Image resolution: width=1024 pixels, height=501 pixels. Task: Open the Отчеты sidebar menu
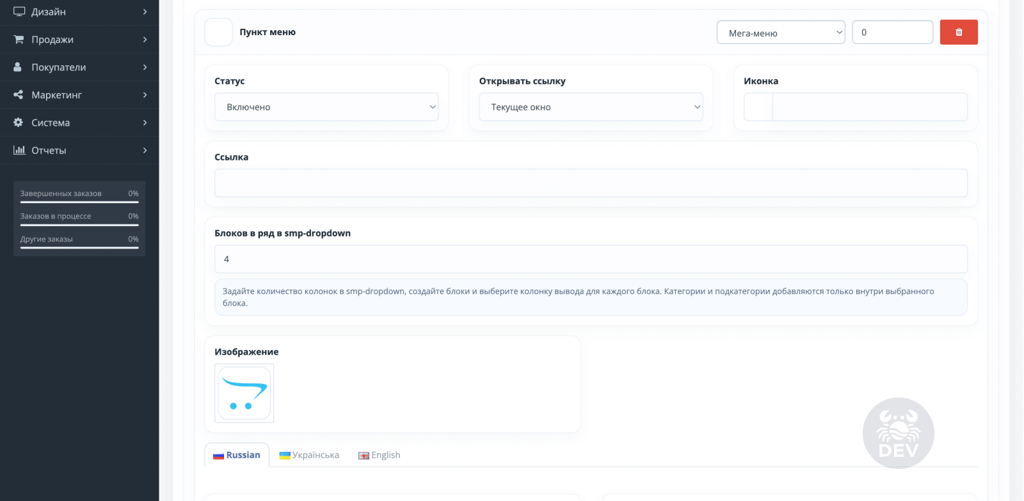click(79, 150)
